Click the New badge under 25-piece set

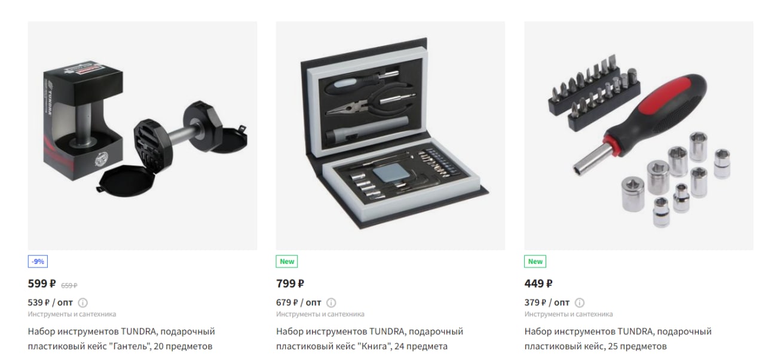(535, 262)
